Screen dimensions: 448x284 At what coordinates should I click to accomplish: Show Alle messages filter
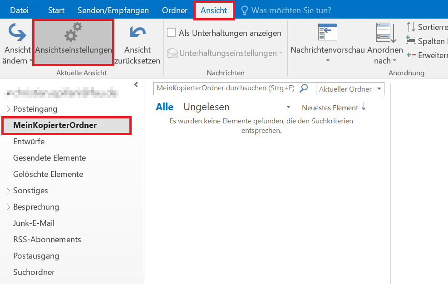click(x=164, y=107)
